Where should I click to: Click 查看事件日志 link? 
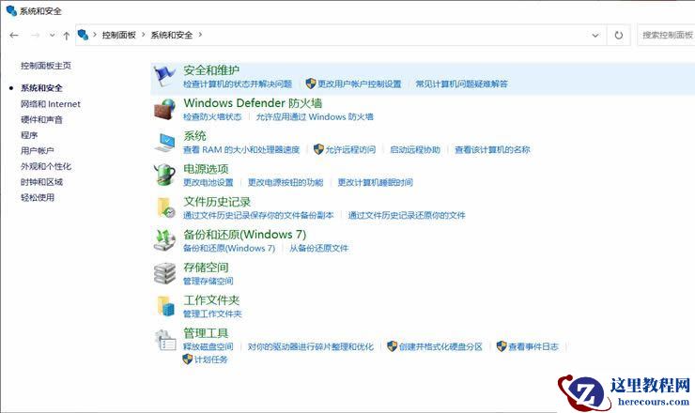[x=533, y=346]
